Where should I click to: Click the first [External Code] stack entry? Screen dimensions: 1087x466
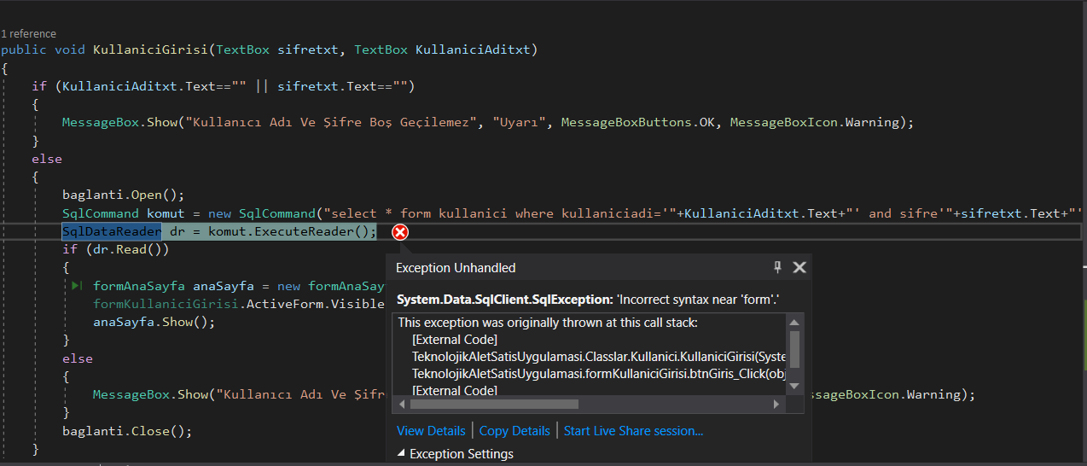pos(454,340)
